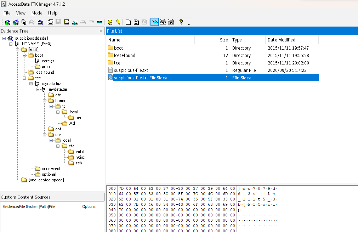Sort file list by Type column
Image resolution: width=358 pixels, height=232 pixels.
point(248,40)
